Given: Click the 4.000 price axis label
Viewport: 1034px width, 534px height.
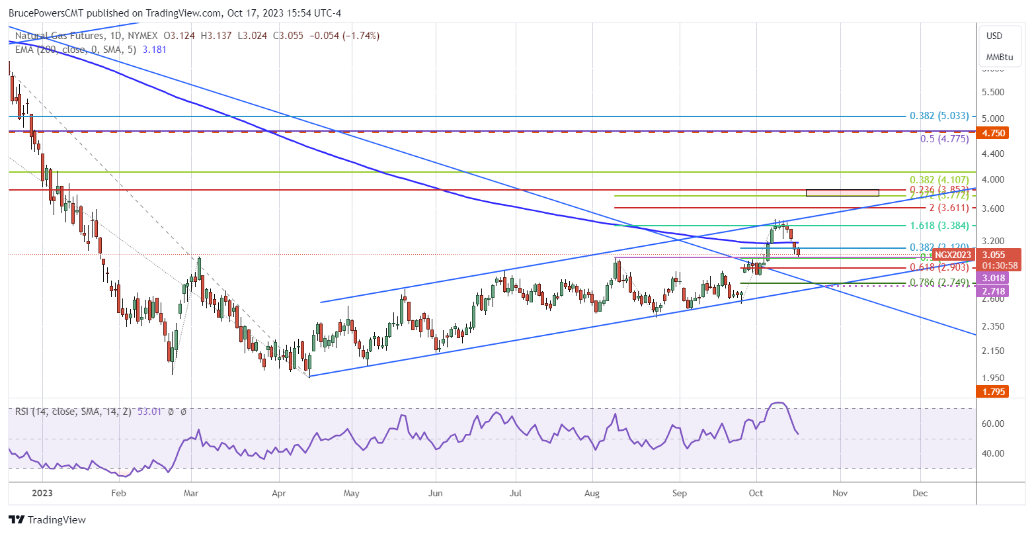Looking at the screenshot, I should pyautogui.click(x=994, y=179).
